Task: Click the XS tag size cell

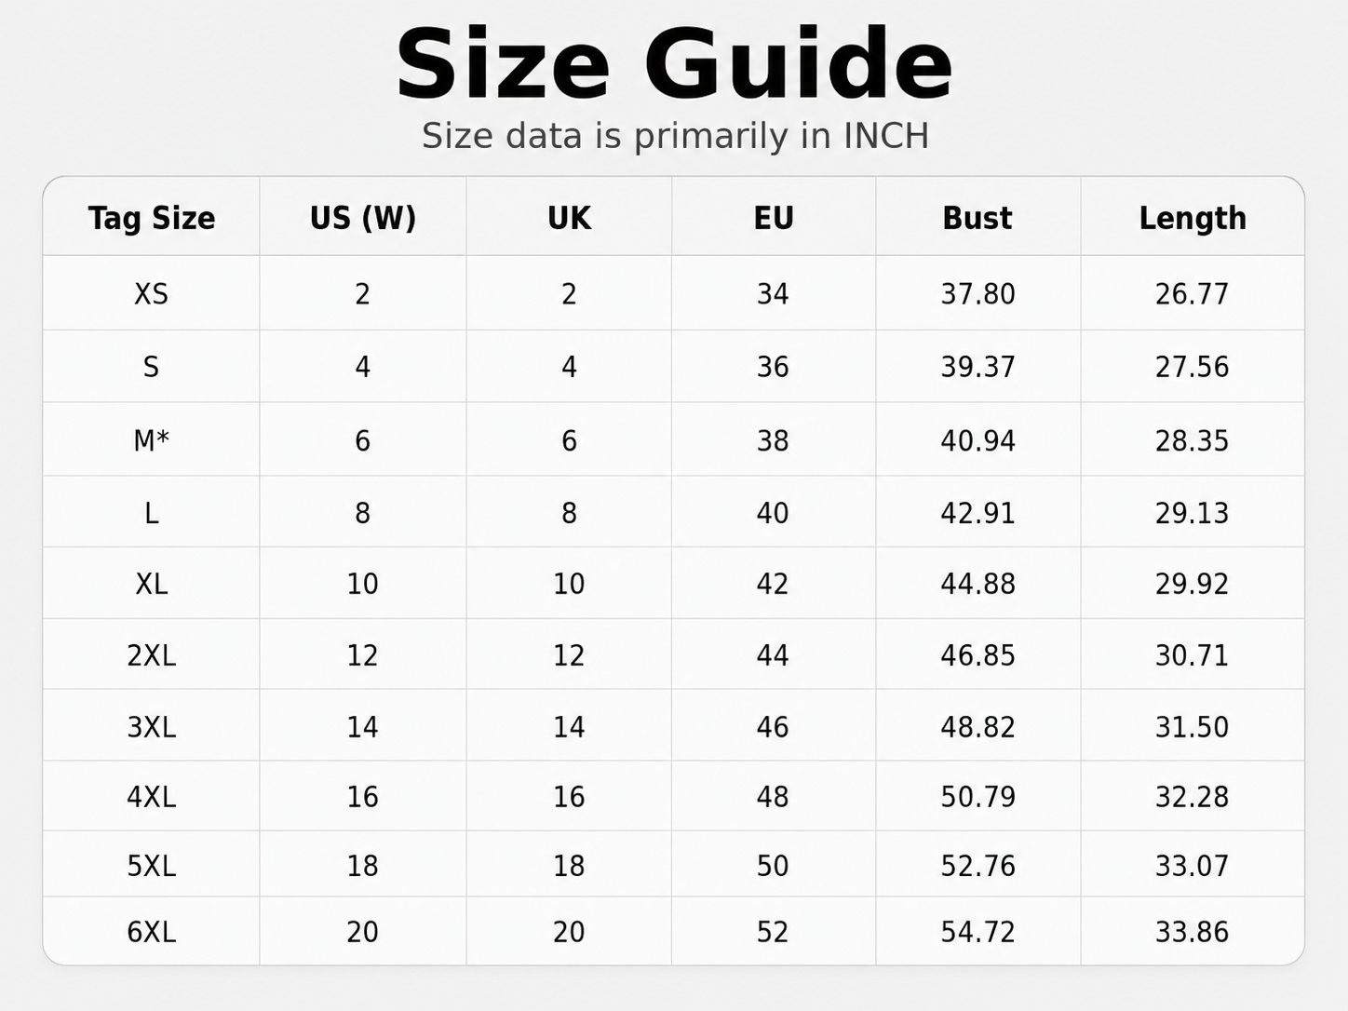Action: 152,294
